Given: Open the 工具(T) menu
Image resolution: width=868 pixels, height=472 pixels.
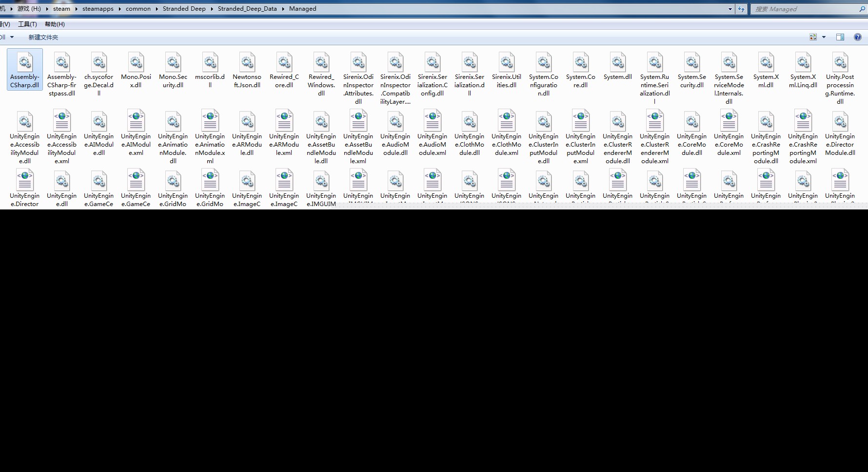Looking at the screenshot, I should [27, 24].
